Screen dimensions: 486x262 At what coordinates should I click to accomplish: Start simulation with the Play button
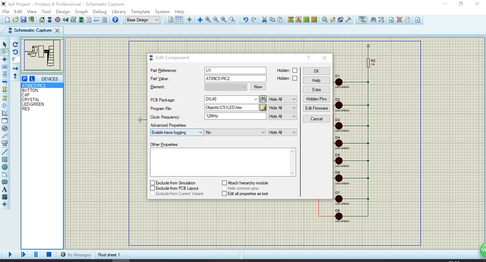[x=10, y=255]
